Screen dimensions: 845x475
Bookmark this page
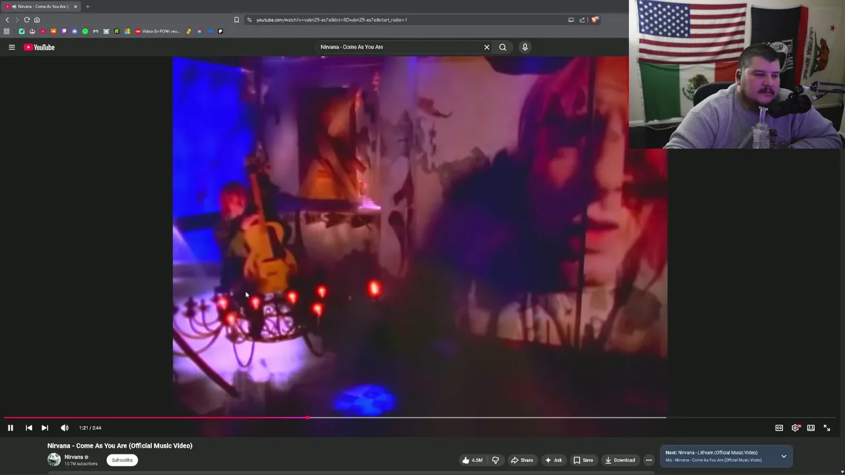[x=236, y=20]
